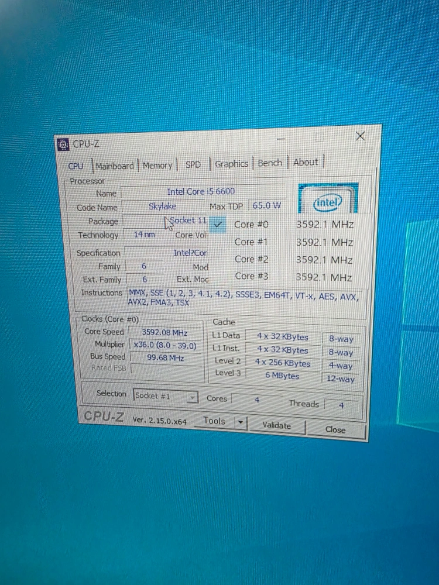Click the code name value Skylake
Viewport: 439px width, 585px height.
coord(163,207)
